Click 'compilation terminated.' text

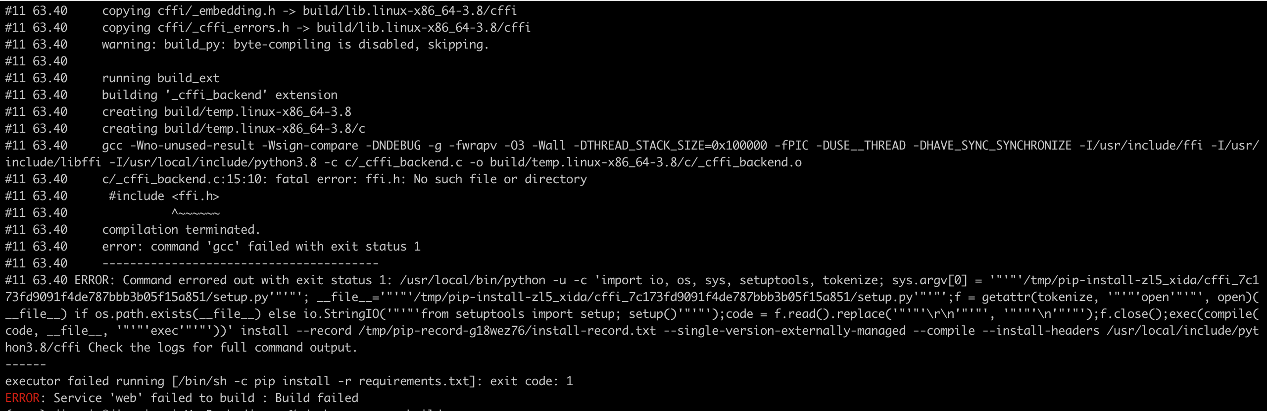pos(181,230)
